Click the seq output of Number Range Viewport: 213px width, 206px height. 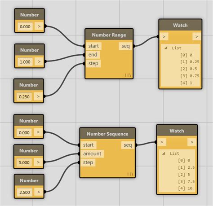[125, 46]
